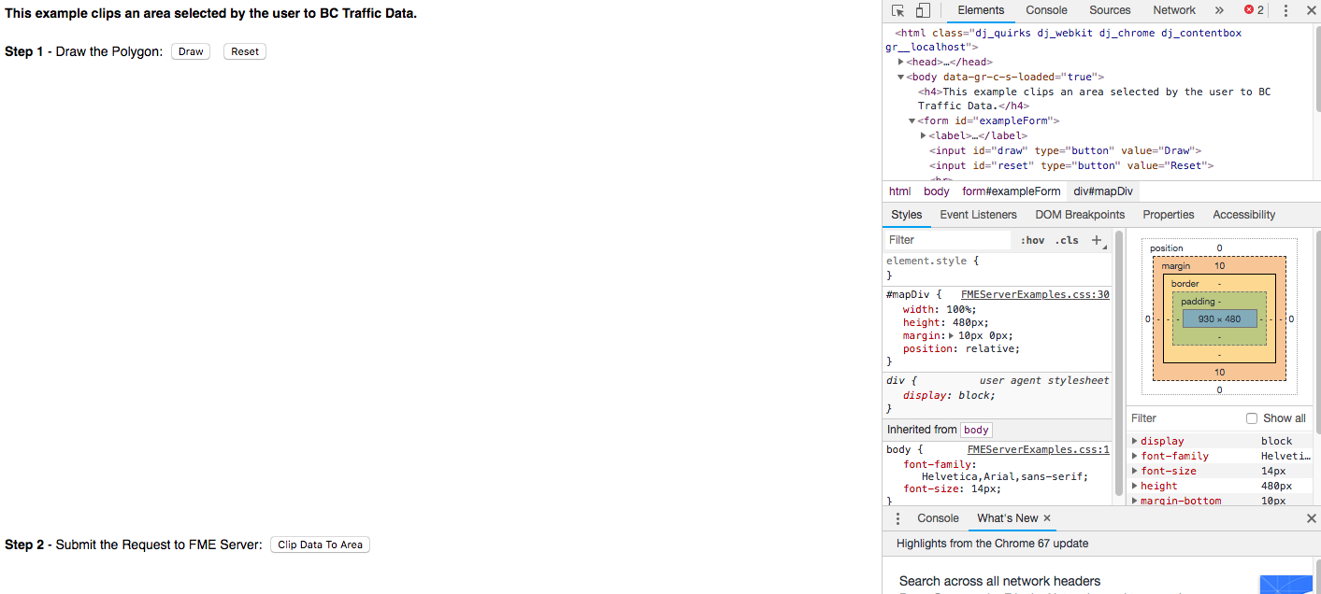Screen dimensions: 1321x594
Task: Open FMEServerExamples.css:30 source link
Action: click(x=1035, y=294)
